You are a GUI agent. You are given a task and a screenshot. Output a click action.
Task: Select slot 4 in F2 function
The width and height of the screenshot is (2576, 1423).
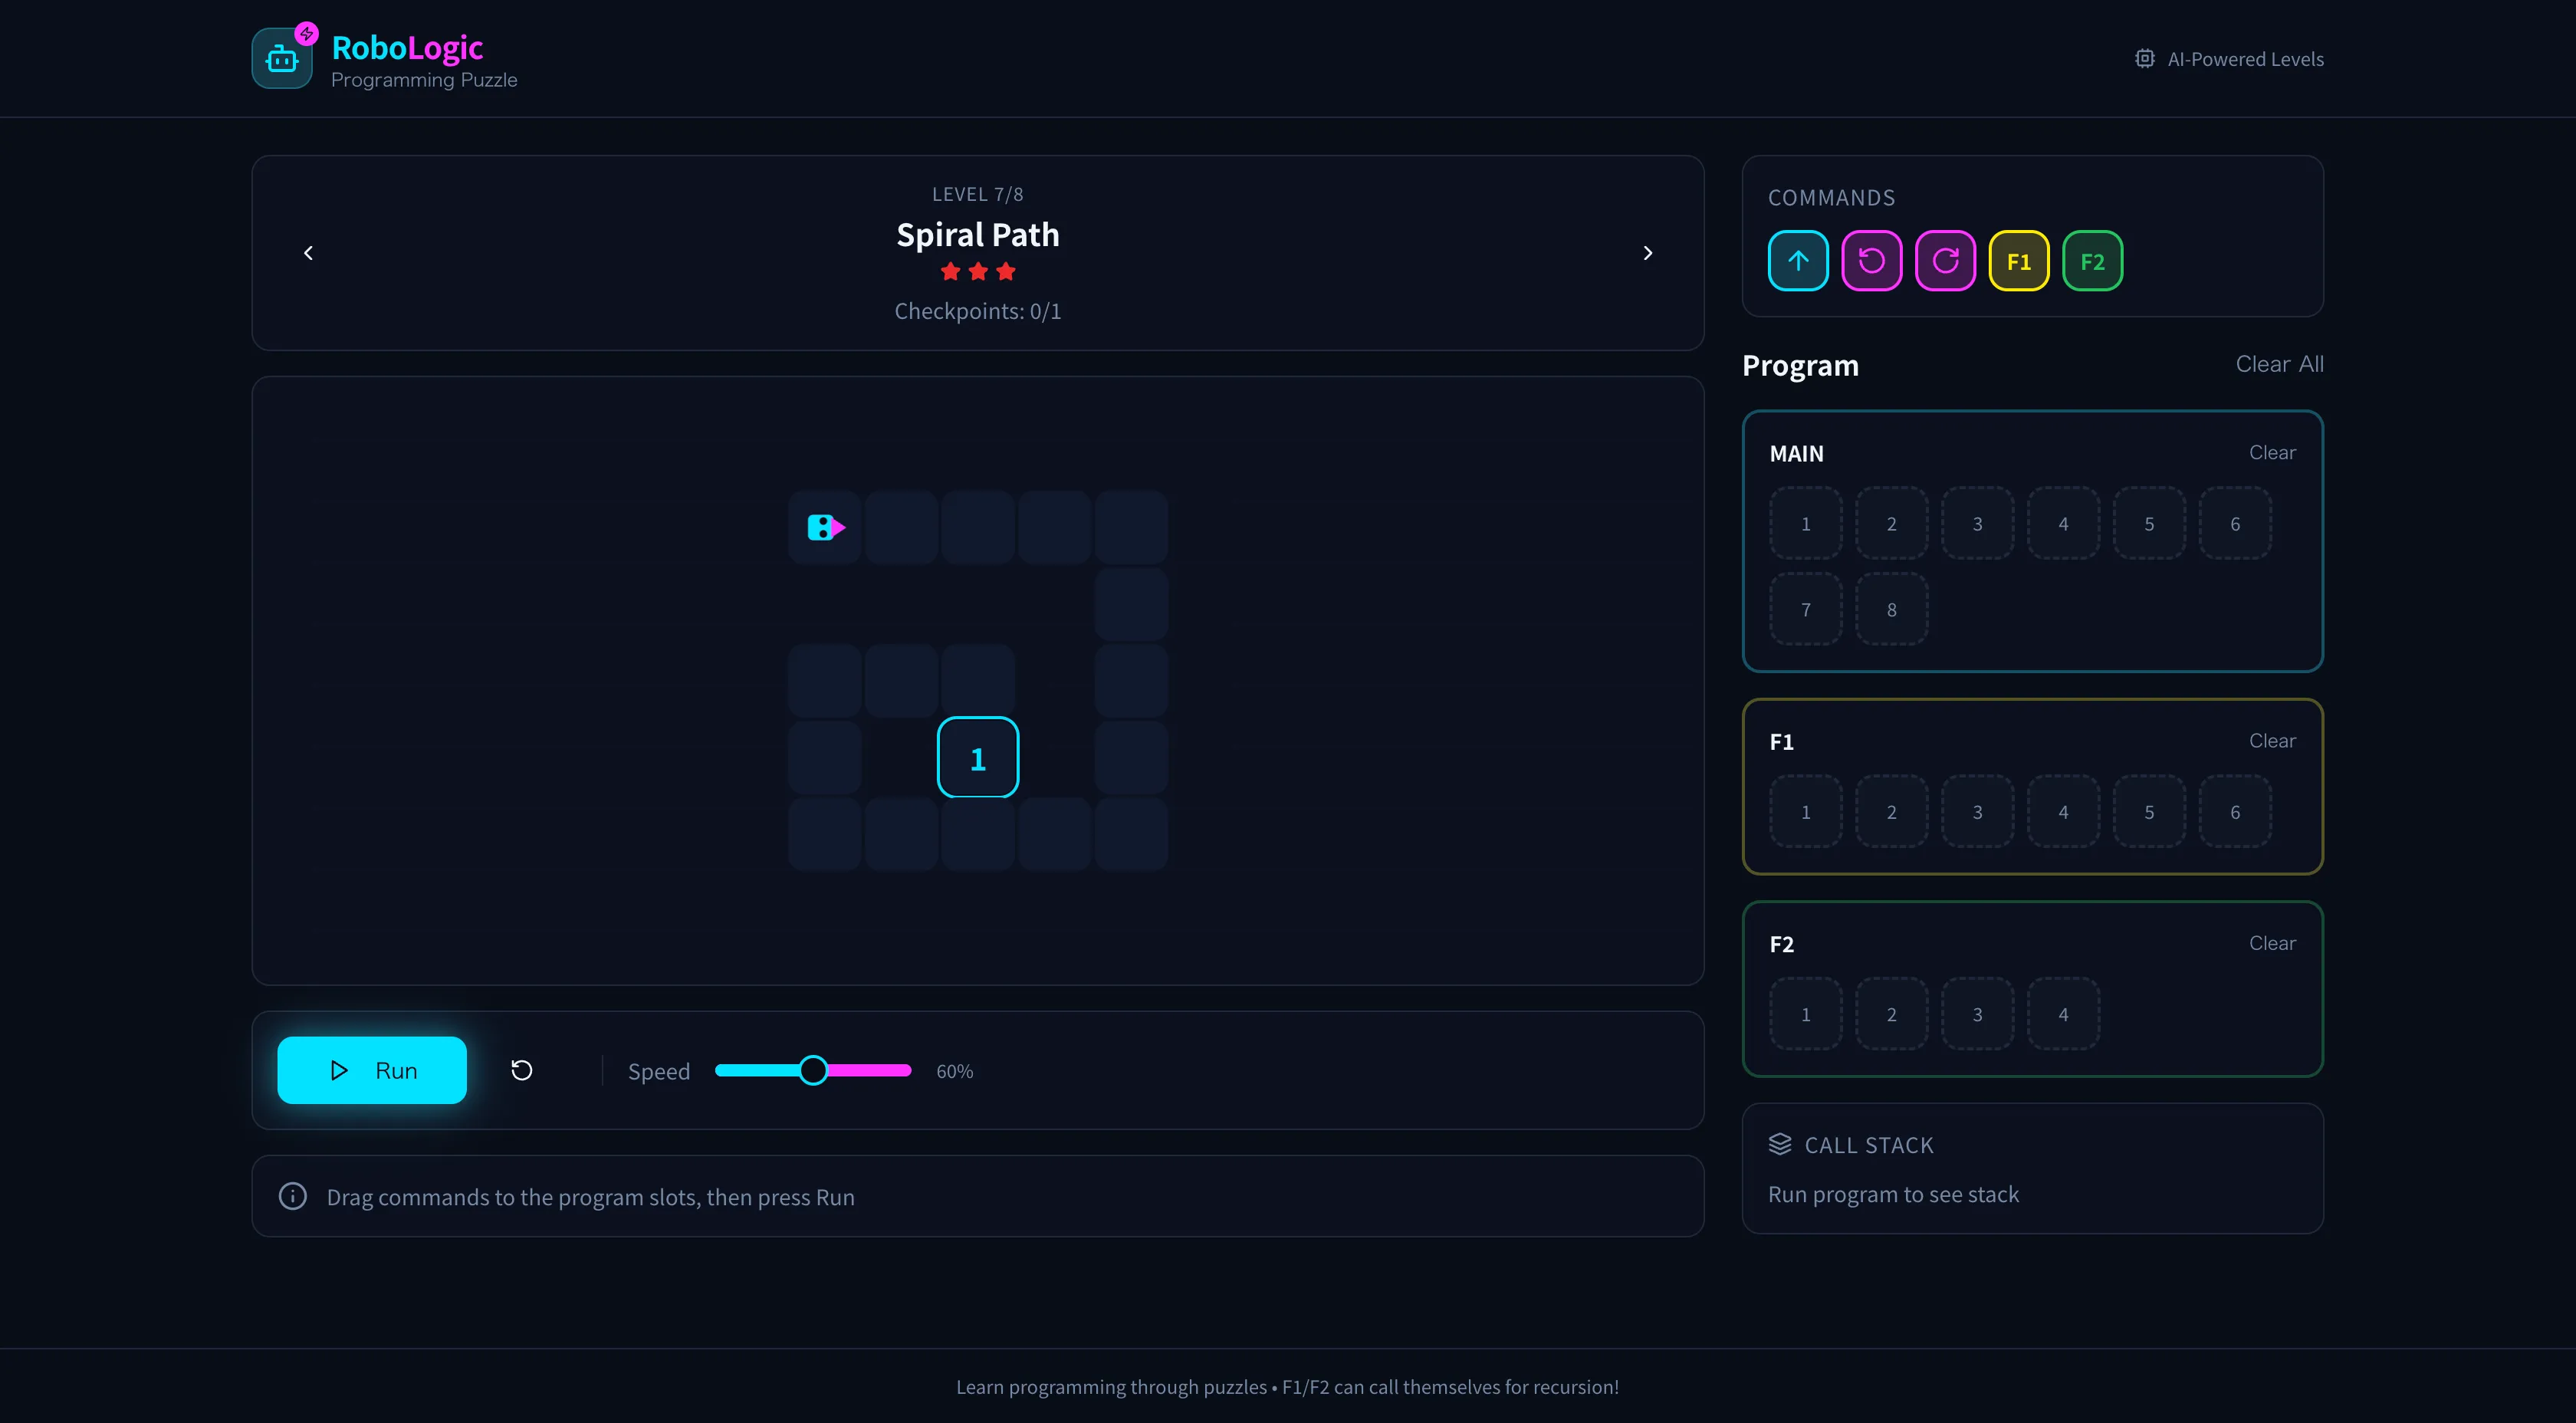click(x=2062, y=1014)
